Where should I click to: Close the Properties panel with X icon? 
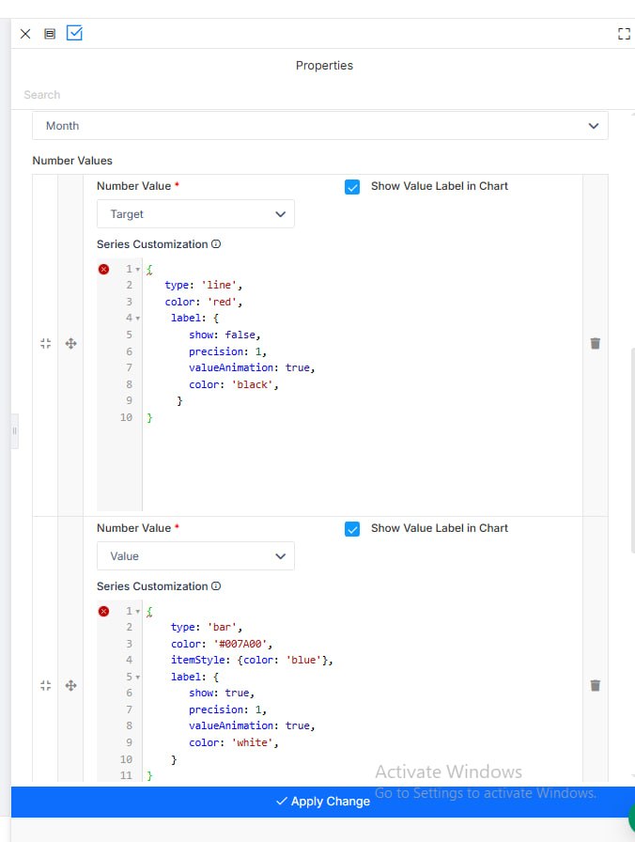(25, 34)
